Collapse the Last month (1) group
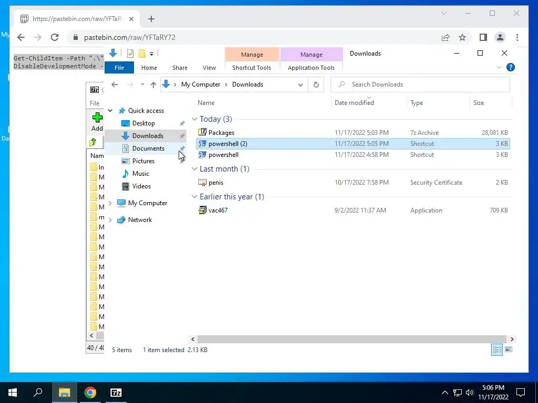The width and height of the screenshot is (538, 403). click(194, 169)
